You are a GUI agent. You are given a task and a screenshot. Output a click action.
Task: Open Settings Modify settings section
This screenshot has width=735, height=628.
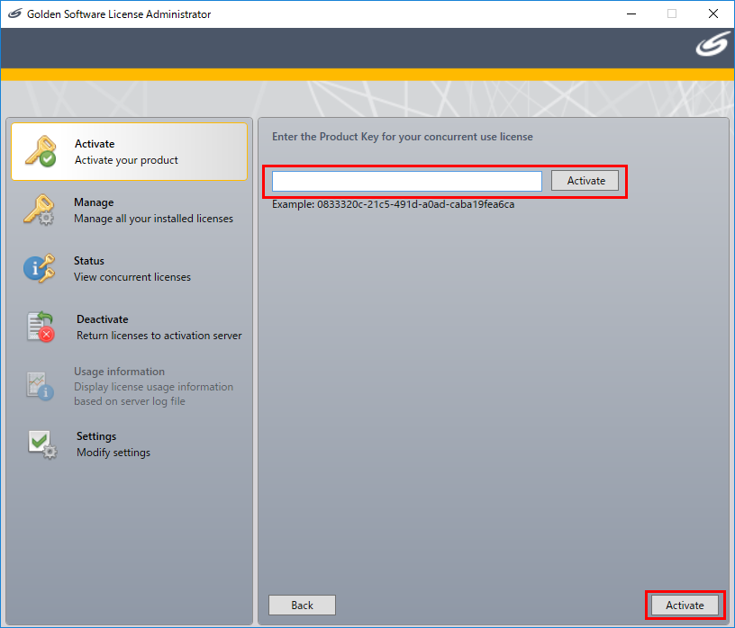click(x=130, y=444)
